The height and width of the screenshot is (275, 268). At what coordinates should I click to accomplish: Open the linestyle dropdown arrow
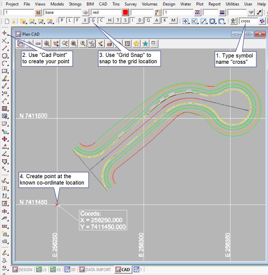[x=251, y=12]
